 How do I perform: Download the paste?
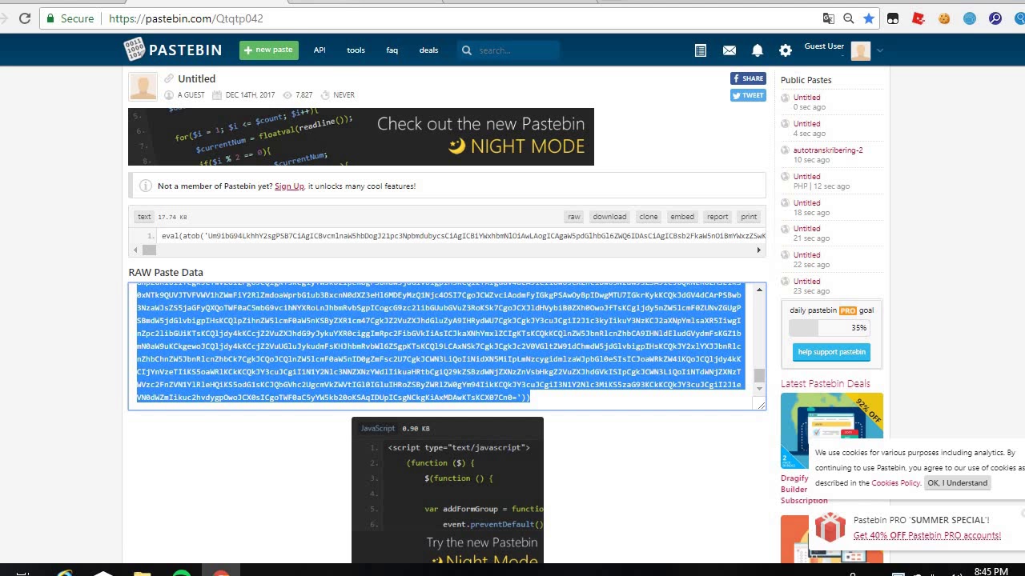(x=609, y=217)
